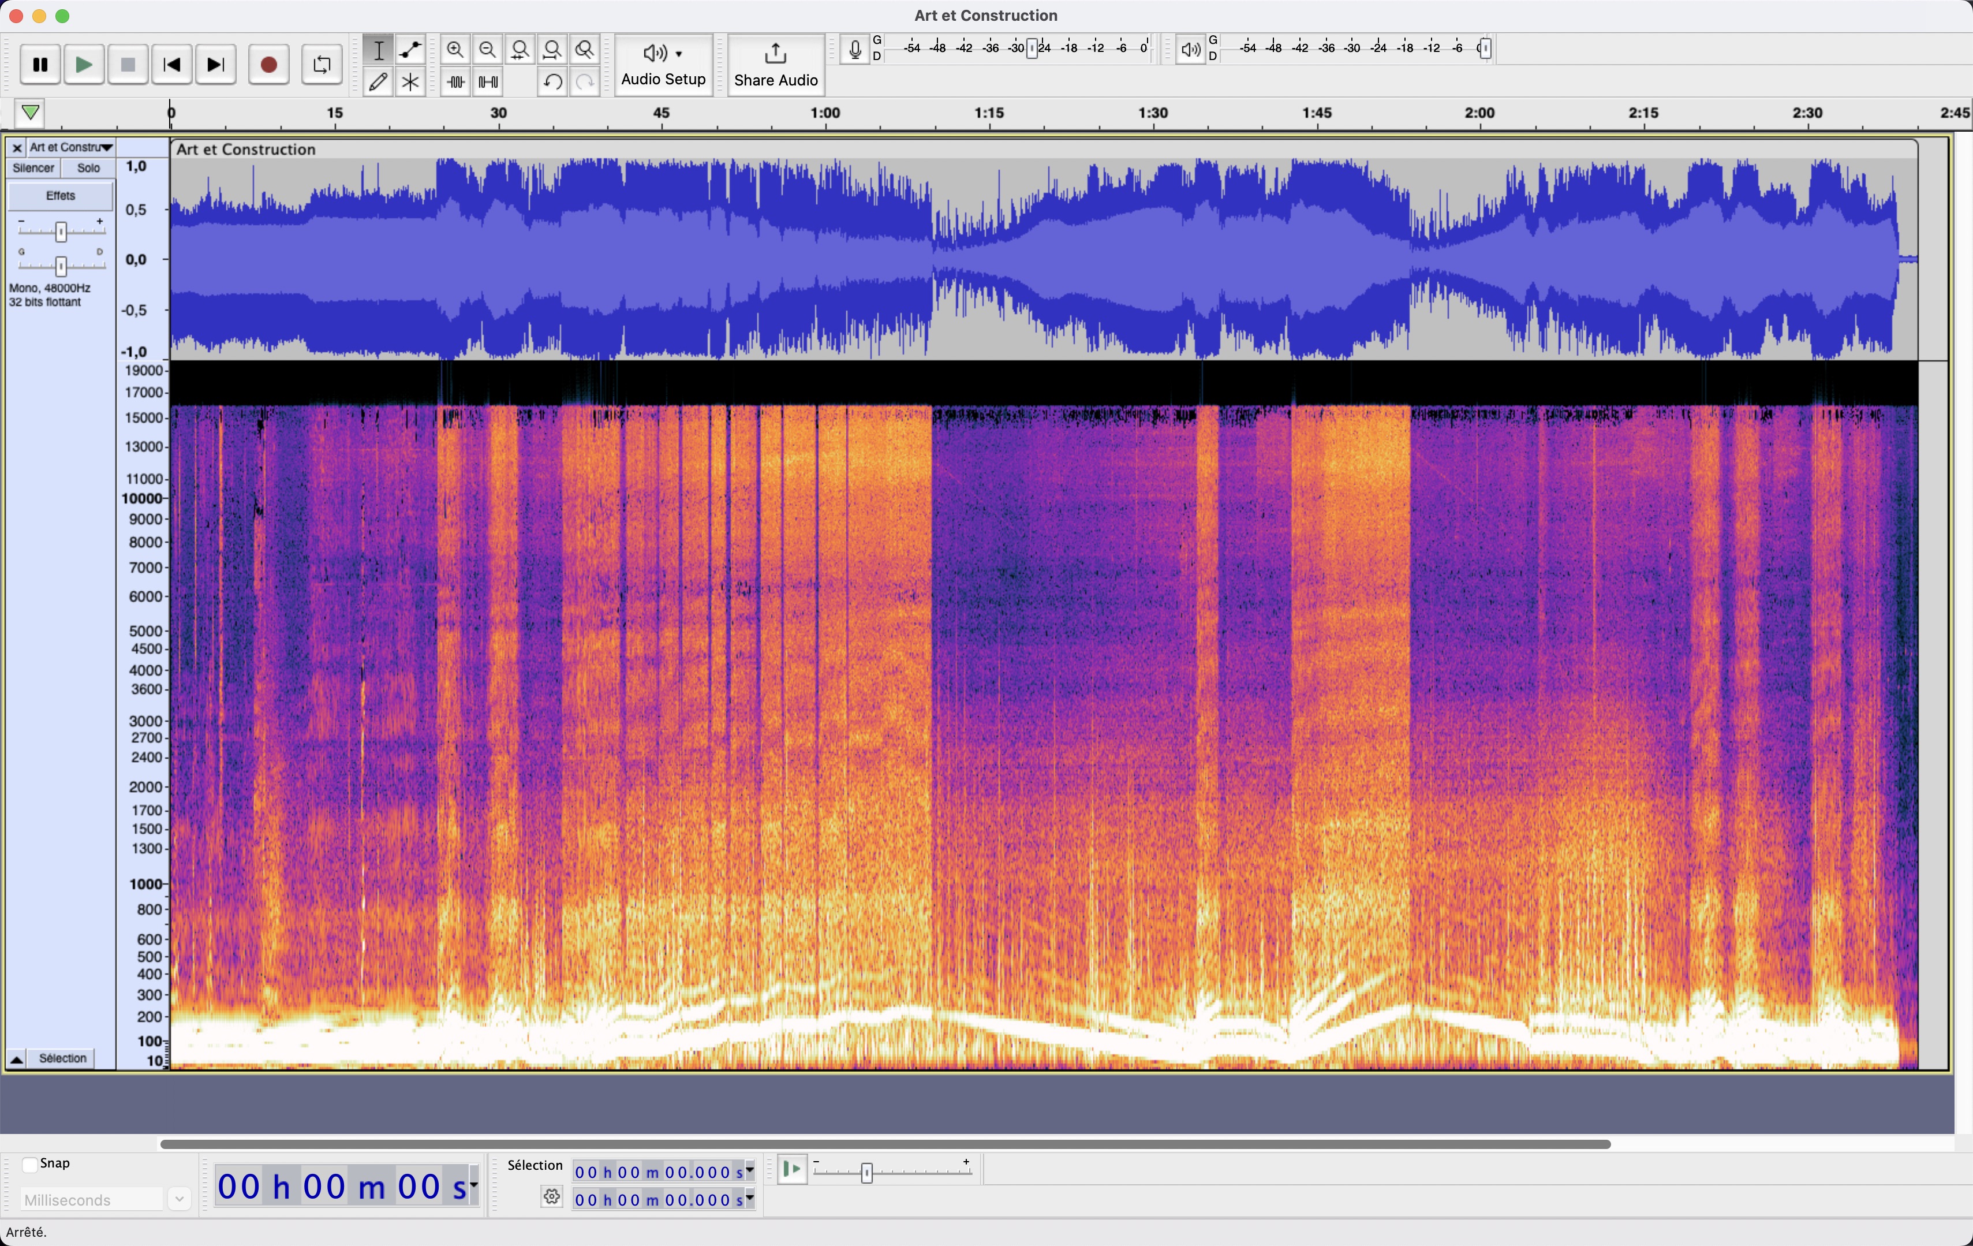
Task: Enable the Snap checkbox
Action: coord(29,1165)
